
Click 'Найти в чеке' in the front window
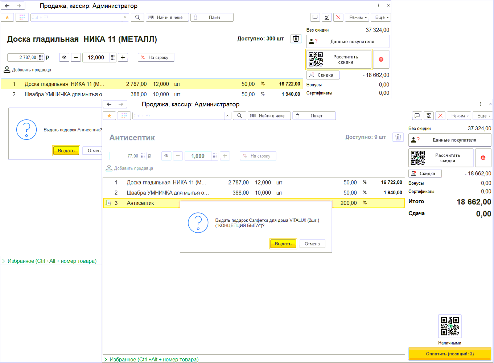click(269, 116)
